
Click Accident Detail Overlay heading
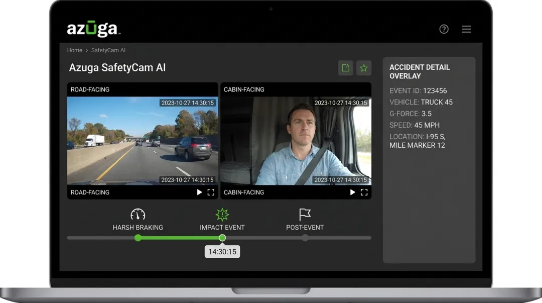[420, 72]
